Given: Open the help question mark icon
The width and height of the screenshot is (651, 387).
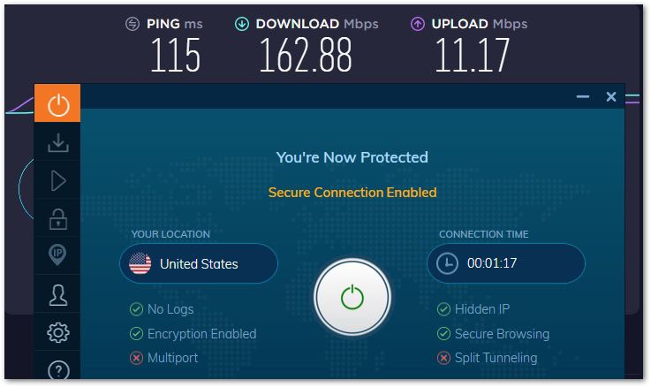Looking at the screenshot, I should pyautogui.click(x=58, y=370).
